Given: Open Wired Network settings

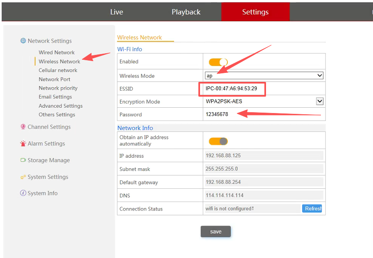Looking at the screenshot, I should 57,52.
